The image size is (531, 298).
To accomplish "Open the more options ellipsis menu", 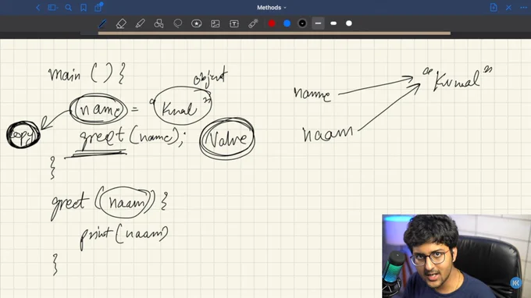I will pyautogui.click(x=523, y=8).
